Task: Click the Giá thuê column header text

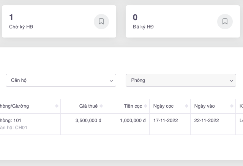Action: coord(88,106)
